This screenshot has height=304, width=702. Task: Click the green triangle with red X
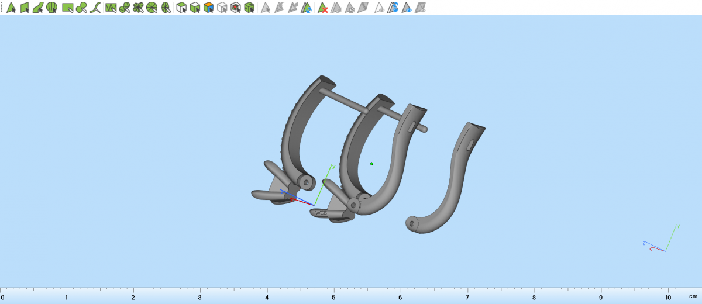click(322, 8)
